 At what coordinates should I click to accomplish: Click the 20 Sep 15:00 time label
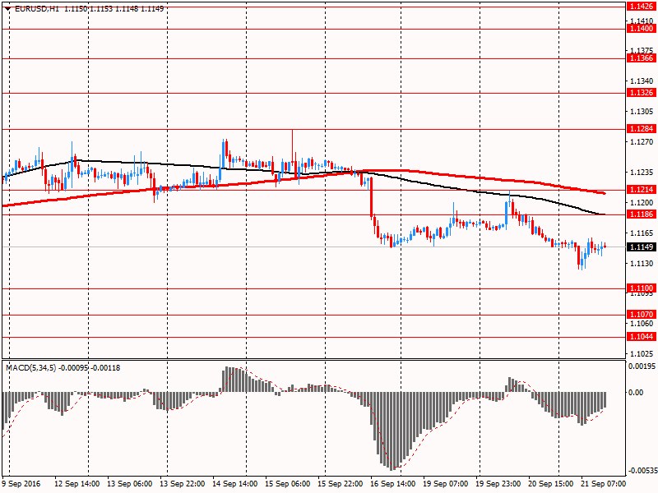550,484
